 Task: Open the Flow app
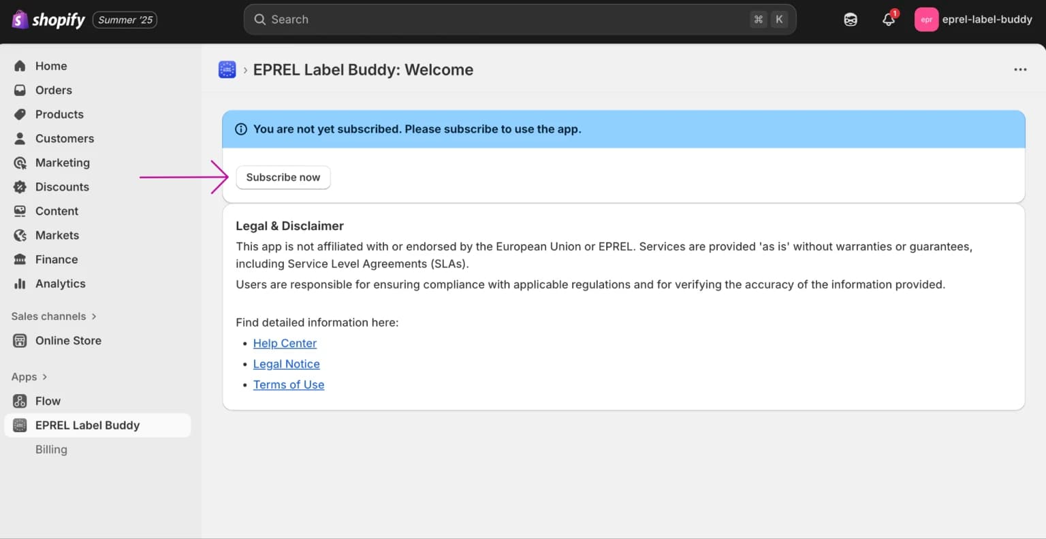[x=48, y=401]
